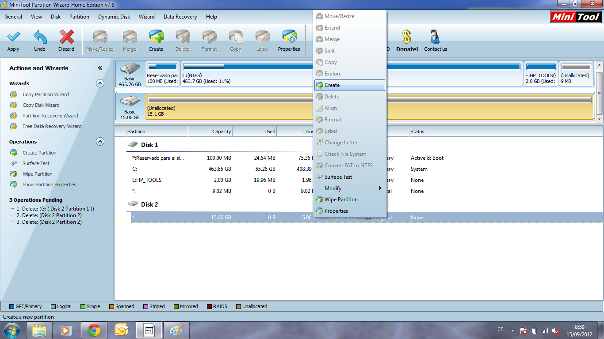The width and height of the screenshot is (604, 339).
Task: Select the 15.1 GB Unallocated block
Action: coord(369,107)
